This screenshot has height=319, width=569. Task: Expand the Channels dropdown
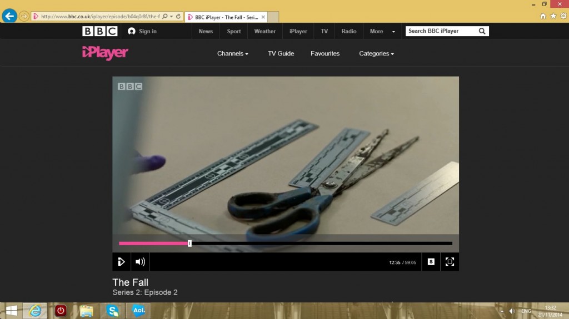pyautogui.click(x=233, y=54)
